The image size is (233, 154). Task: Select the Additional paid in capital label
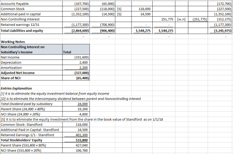(x=21, y=14)
